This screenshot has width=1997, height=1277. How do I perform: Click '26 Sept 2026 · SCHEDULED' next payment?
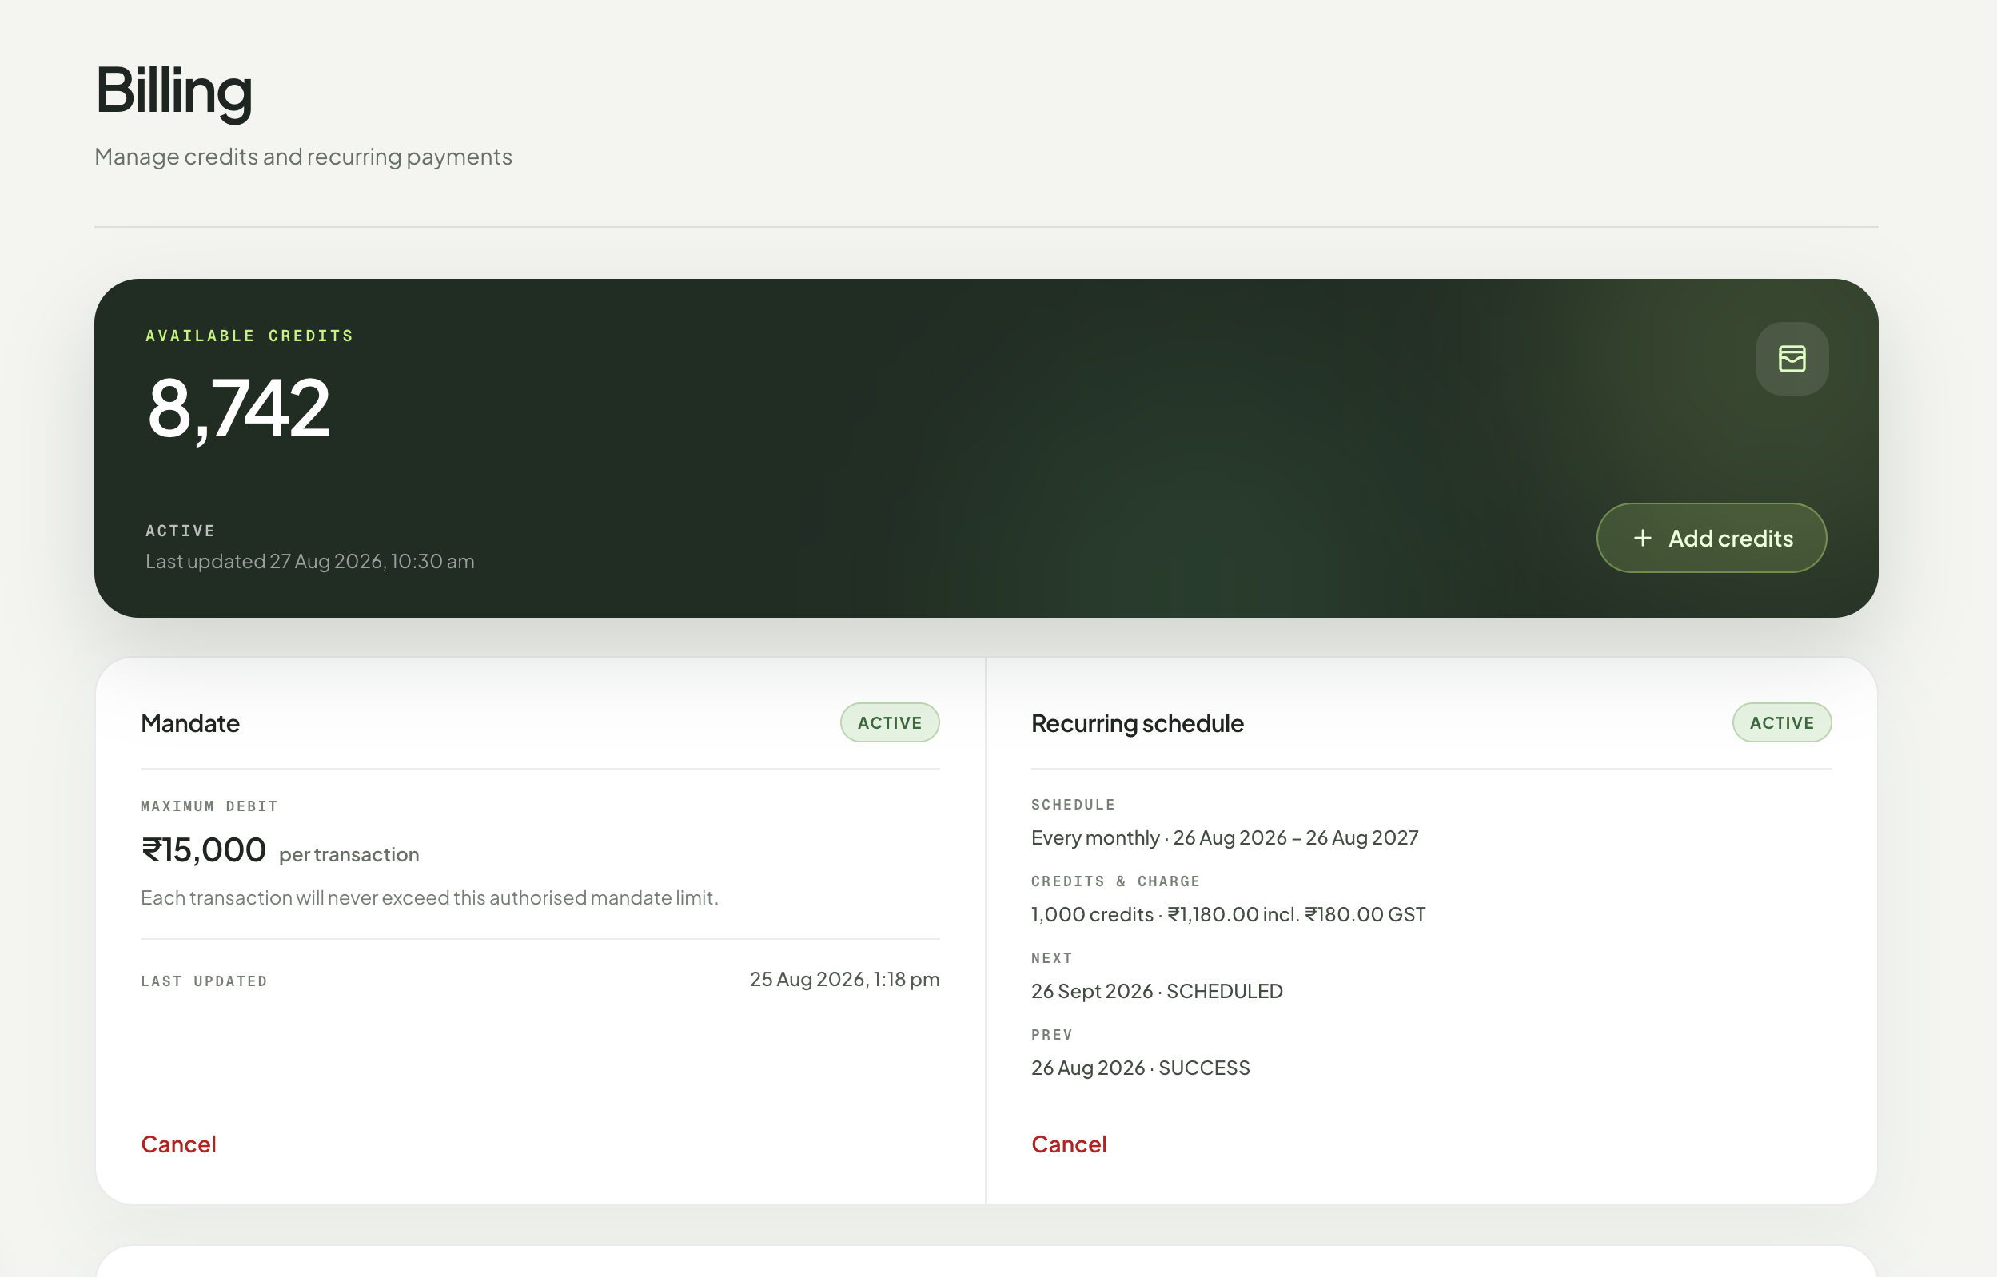point(1157,992)
